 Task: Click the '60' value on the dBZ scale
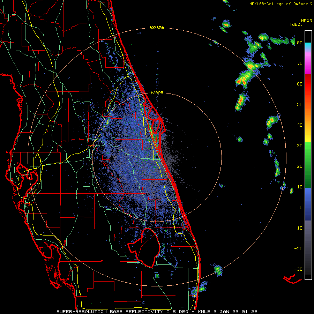pyautogui.click(x=300, y=84)
